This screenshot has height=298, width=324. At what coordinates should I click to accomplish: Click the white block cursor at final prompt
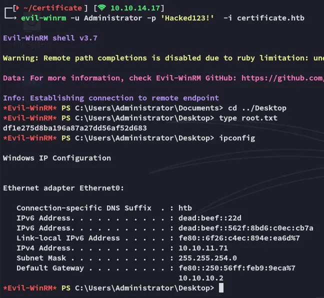221,288
